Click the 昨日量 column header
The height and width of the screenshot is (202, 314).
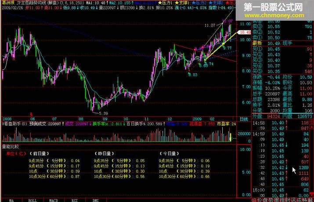tap(104, 154)
